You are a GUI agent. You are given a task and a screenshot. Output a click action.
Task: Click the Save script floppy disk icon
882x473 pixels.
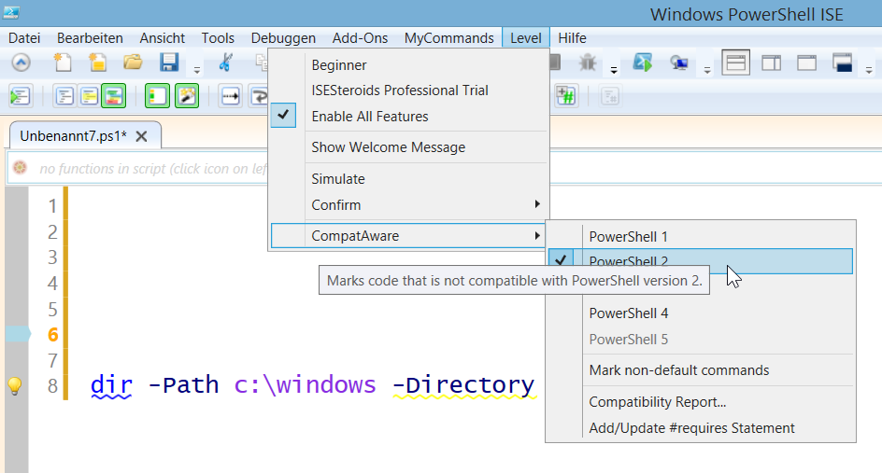[x=169, y=63]
